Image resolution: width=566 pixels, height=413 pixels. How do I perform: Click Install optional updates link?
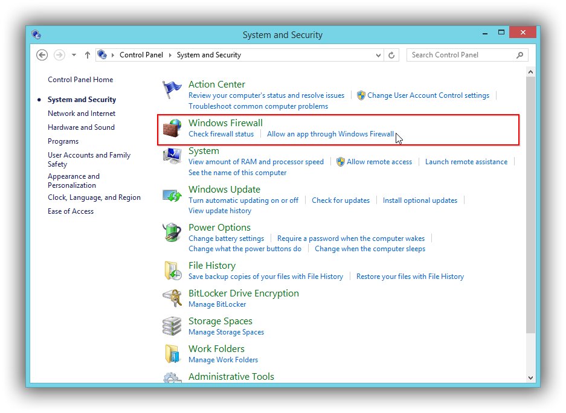420,200
